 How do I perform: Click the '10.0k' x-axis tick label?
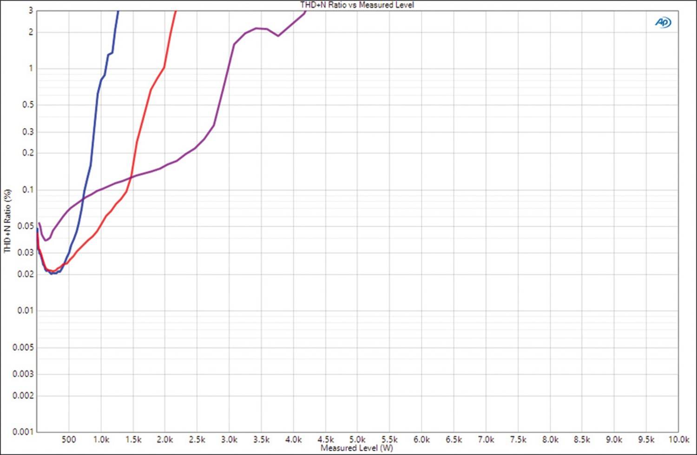click(678, 439)
